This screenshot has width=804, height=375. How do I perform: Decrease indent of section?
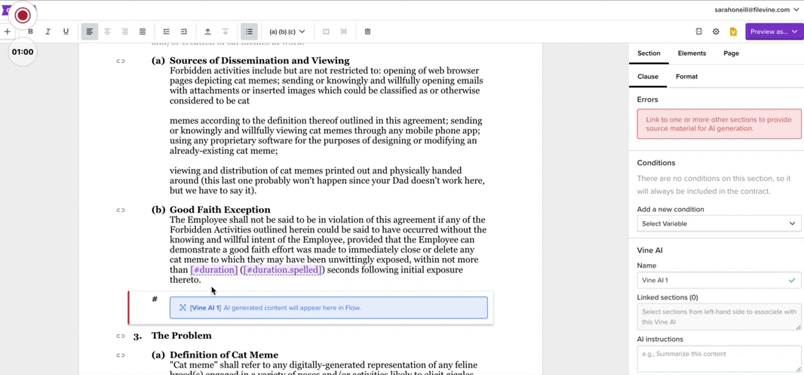tap(166, 32)
